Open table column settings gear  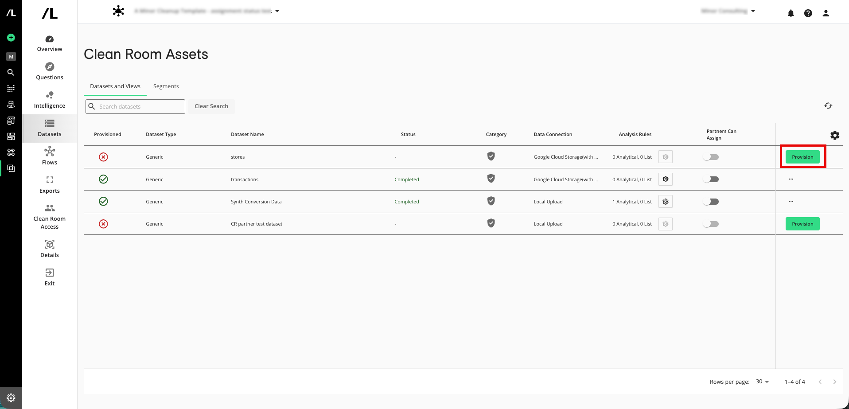(x=835, y=135)
